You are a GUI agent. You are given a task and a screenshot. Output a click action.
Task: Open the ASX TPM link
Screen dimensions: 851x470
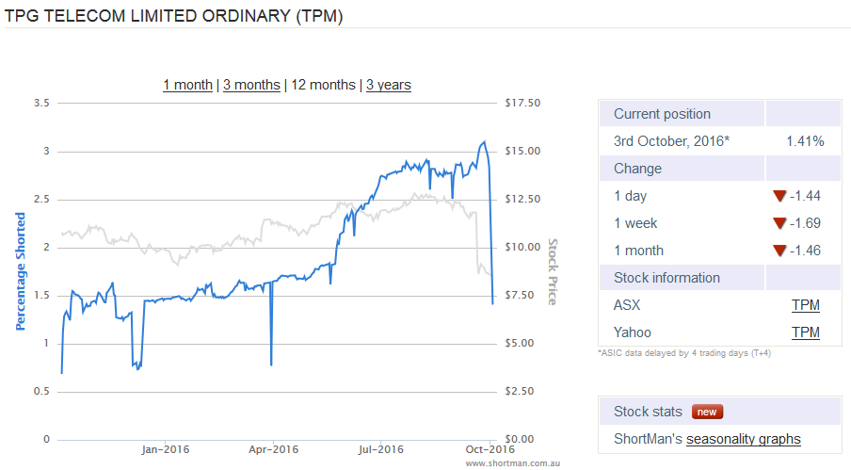(806, 305)
